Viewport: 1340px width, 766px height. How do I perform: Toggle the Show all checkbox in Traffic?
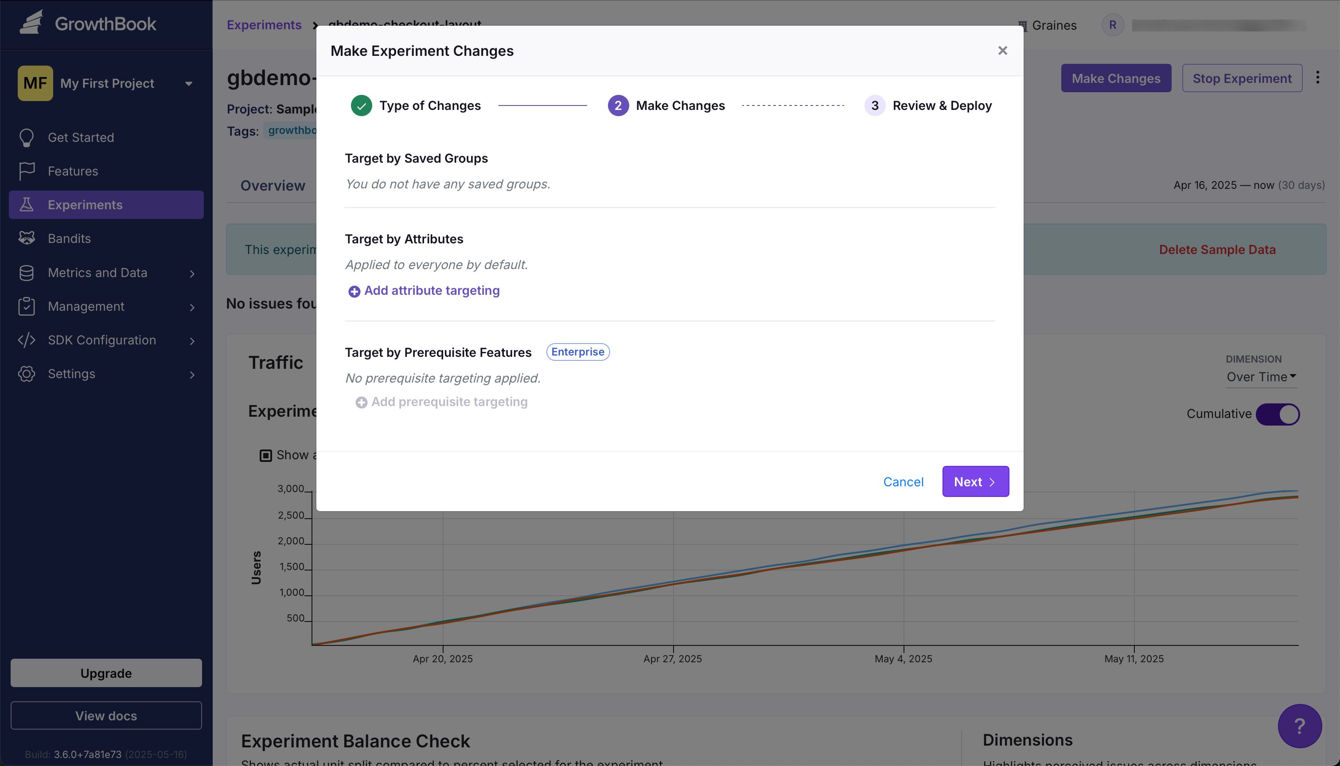pyautogui.click(x=265, y=456)
